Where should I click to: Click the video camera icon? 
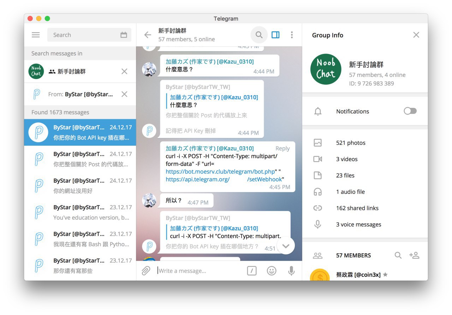[318, 159]
